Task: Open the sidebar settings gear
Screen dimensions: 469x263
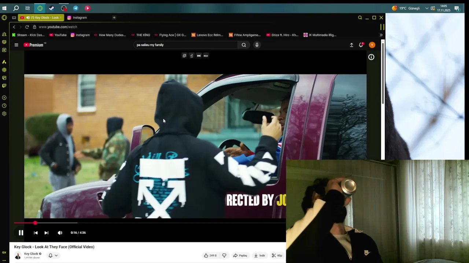Action: [x=4, y=114]
